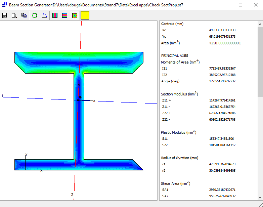Click the Xc centroid value
The width and height of the screenshot is (263, 207).
pos(222,30)
